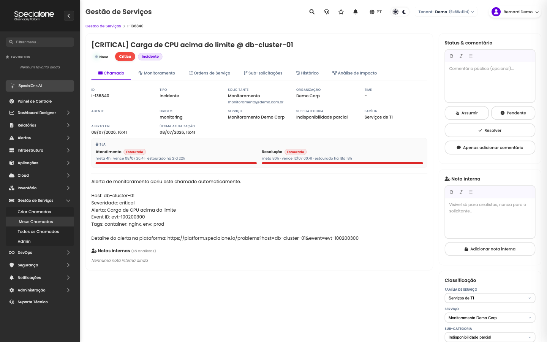547x342 pixels.
Task: Click the Filtrar menu search field
Action: (x=40, y=42)
